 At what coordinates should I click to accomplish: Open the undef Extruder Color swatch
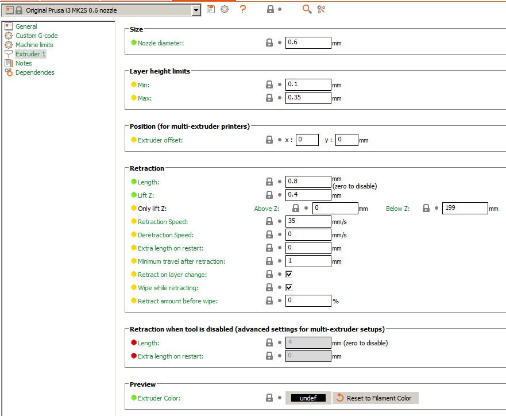click(308, 398)
